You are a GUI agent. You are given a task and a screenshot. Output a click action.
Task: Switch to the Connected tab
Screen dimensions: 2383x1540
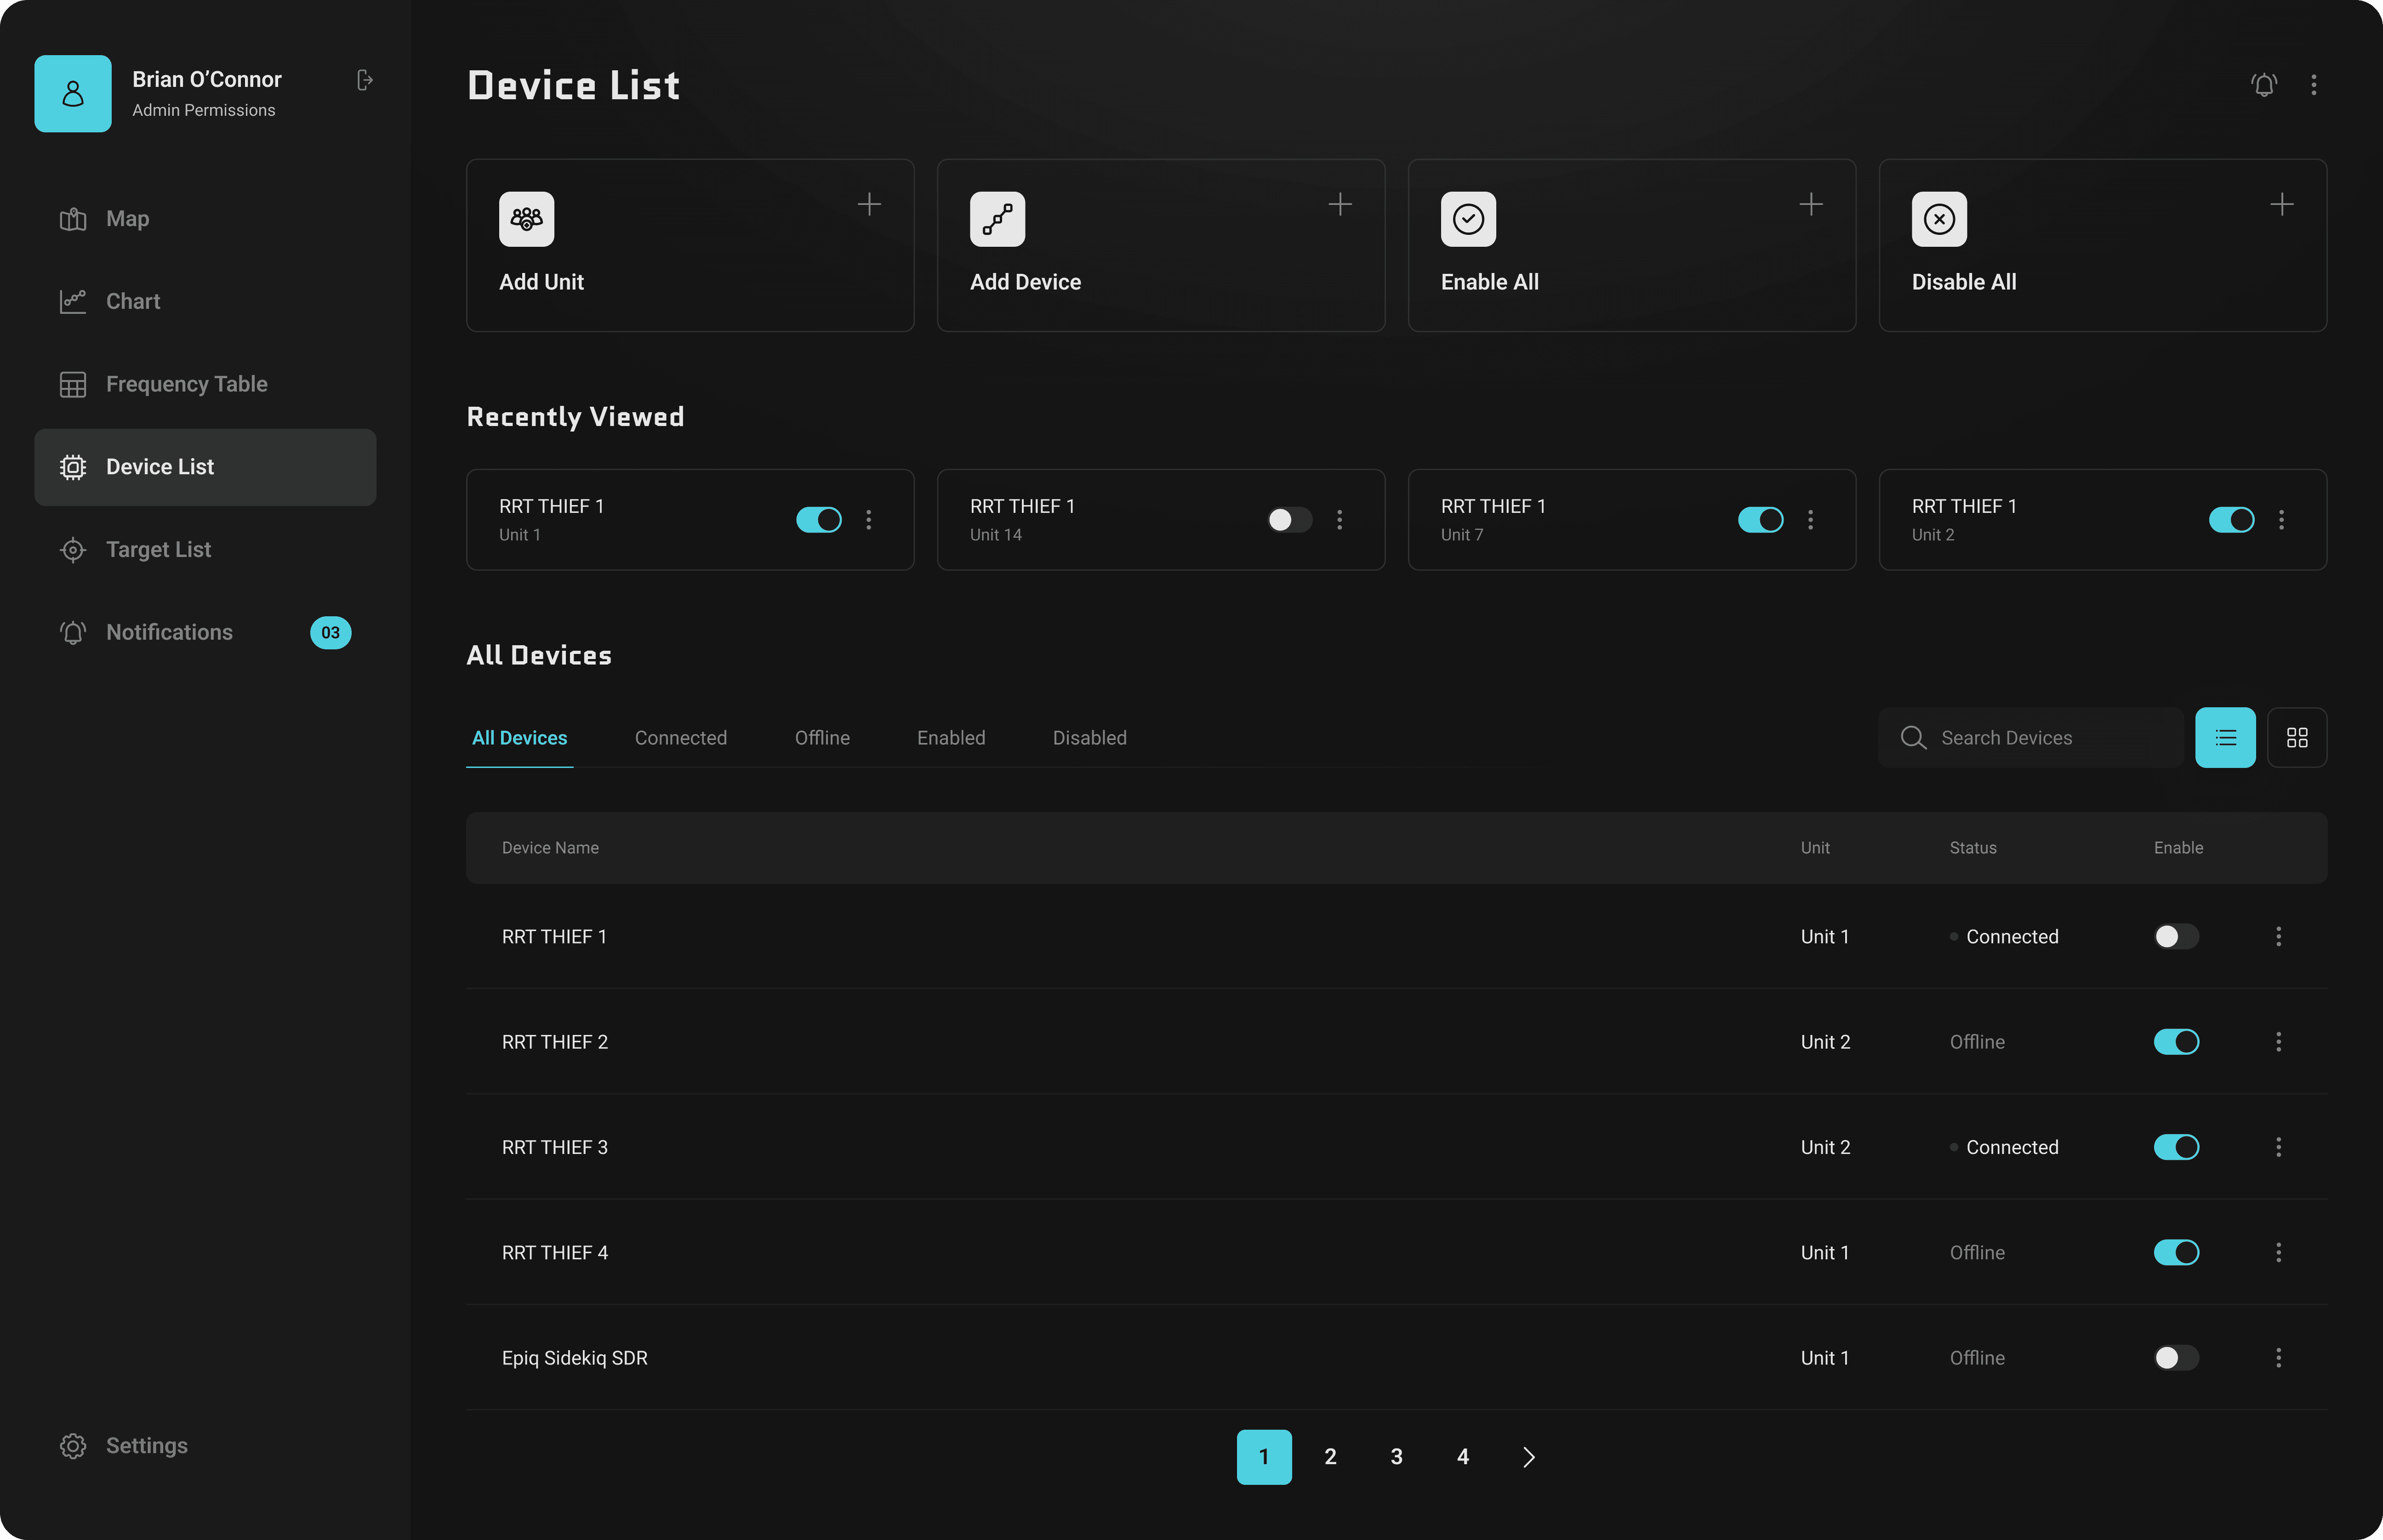point(680,738)
